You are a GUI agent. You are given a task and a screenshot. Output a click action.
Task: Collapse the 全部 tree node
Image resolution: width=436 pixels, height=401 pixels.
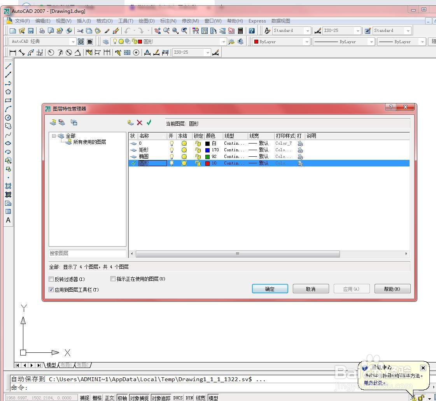(x=54, y=136)
